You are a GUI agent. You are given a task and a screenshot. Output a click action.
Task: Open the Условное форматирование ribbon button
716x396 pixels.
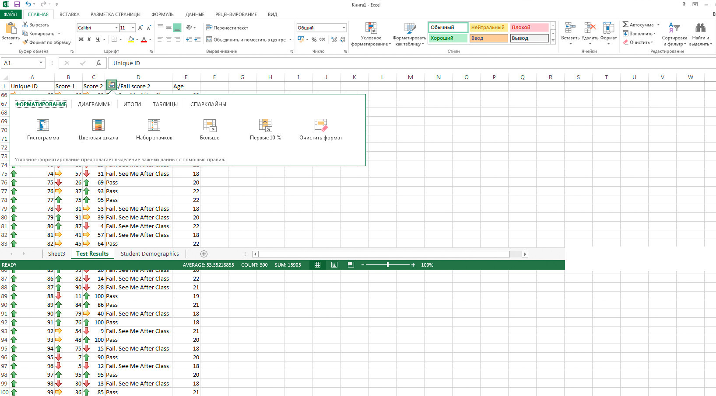click(371, 34)
